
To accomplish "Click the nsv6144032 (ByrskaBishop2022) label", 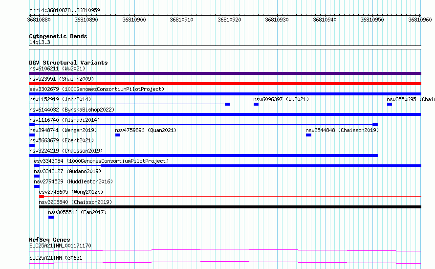I will [x=72, y=110].
